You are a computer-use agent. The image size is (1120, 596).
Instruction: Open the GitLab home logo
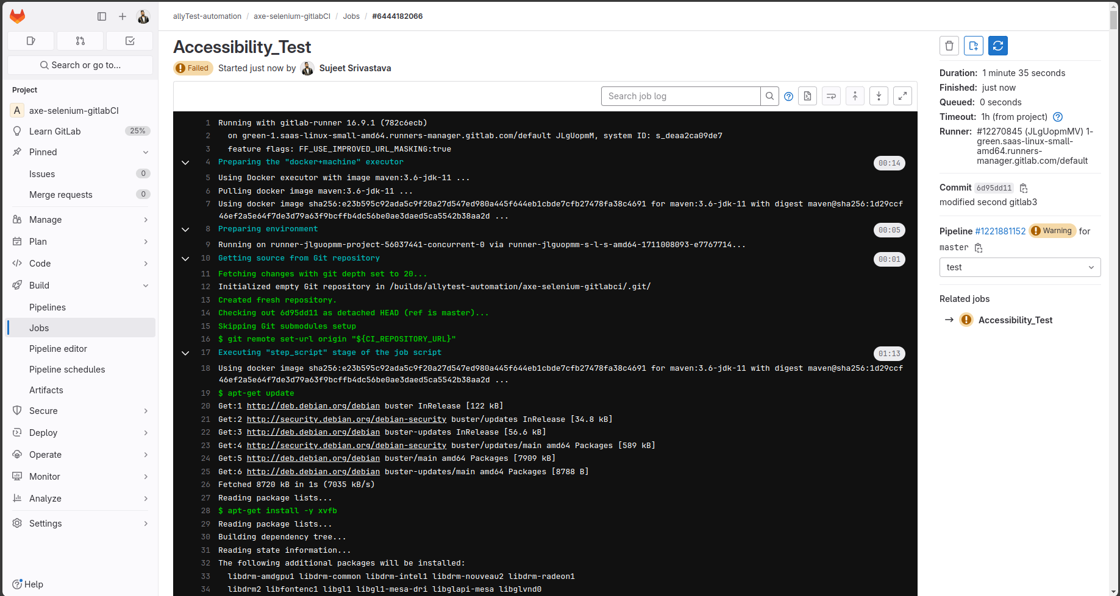pyautogui.click(x=18, y=16)
